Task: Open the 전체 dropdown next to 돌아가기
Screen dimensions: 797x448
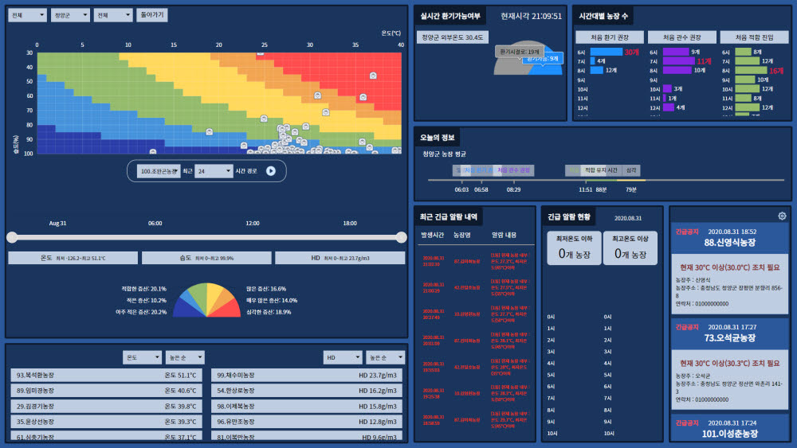Action: tap(113, 15)
